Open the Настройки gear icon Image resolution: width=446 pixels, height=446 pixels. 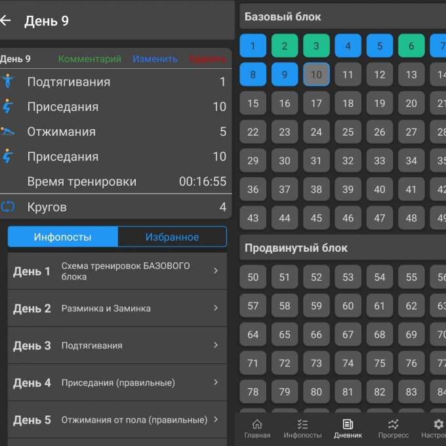(438, 424)
